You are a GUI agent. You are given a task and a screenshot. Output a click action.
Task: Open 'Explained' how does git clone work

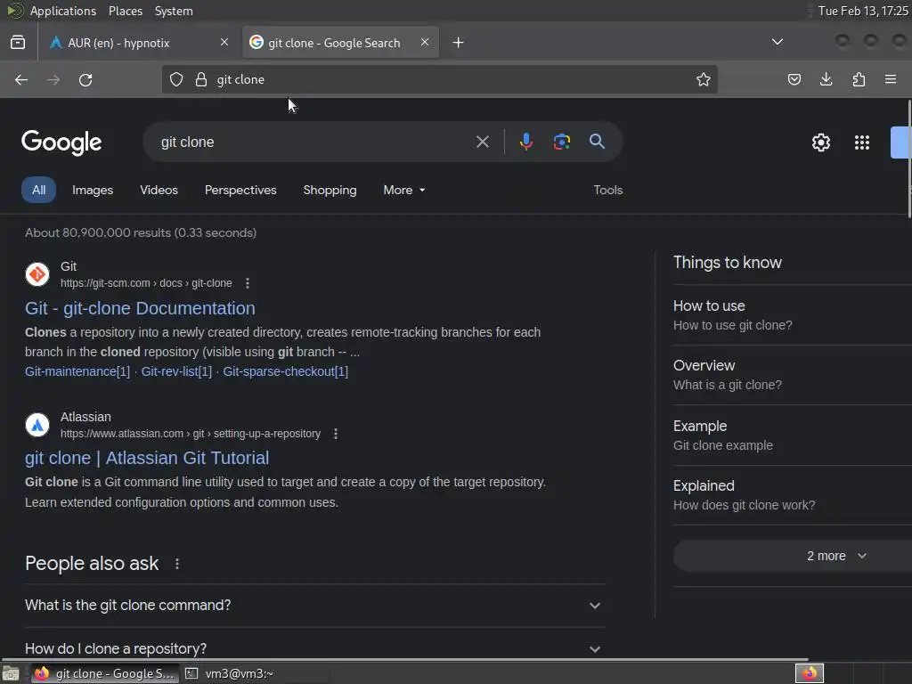(792, 495)
